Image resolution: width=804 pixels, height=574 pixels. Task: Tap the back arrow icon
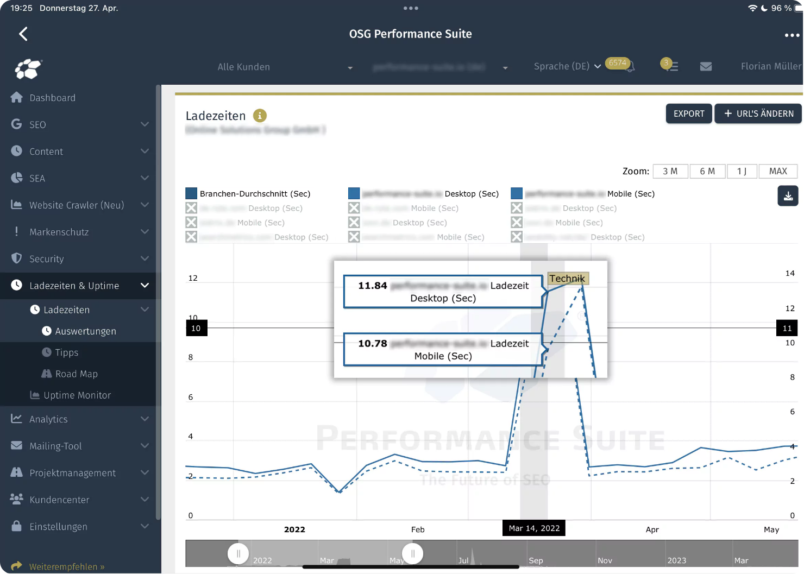click(x=23, y=34)
